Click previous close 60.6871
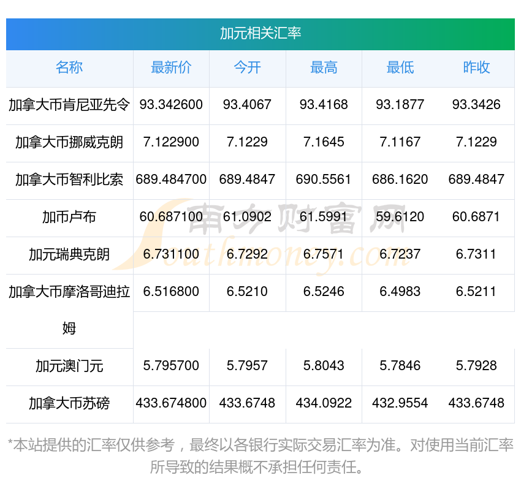Screen dimensions: 521x486 coord(476,217)
